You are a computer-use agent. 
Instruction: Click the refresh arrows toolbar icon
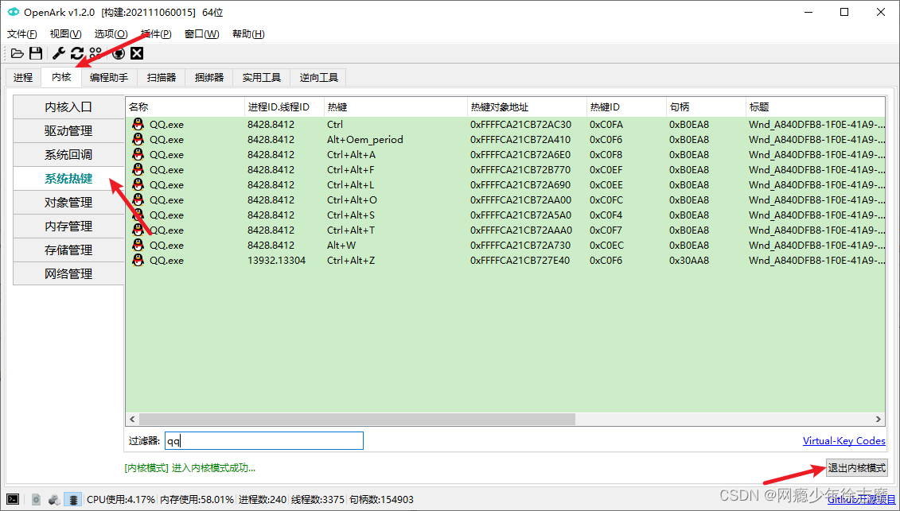click(77, 53)
